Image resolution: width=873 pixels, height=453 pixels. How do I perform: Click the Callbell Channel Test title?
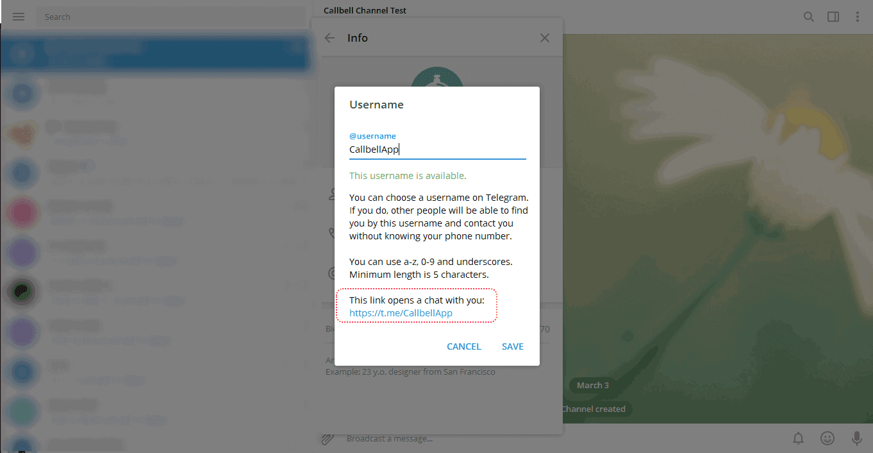(365, 10)
